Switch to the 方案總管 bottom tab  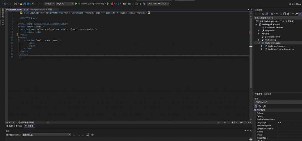pos(258,94)
